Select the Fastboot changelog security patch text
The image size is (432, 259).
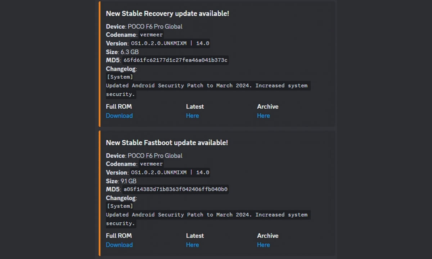208,219
